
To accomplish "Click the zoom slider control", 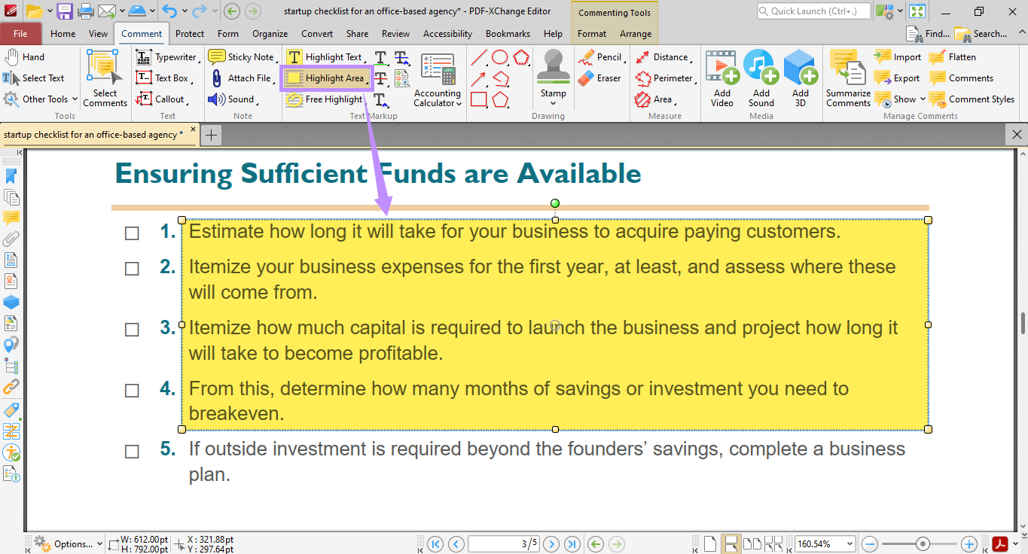I will (x=924, y=543).
